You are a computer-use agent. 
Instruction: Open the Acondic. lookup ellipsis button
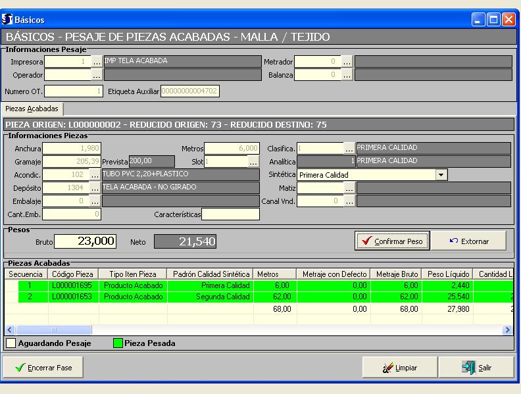(x=96, y=175)
